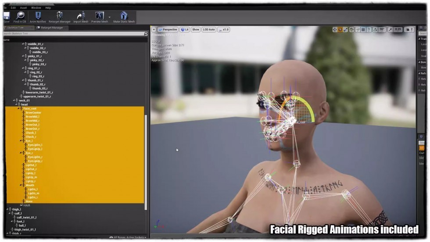Click the Preview Mesh icon
The height and width of the screenshot is (242, 430).
(99, 16)
